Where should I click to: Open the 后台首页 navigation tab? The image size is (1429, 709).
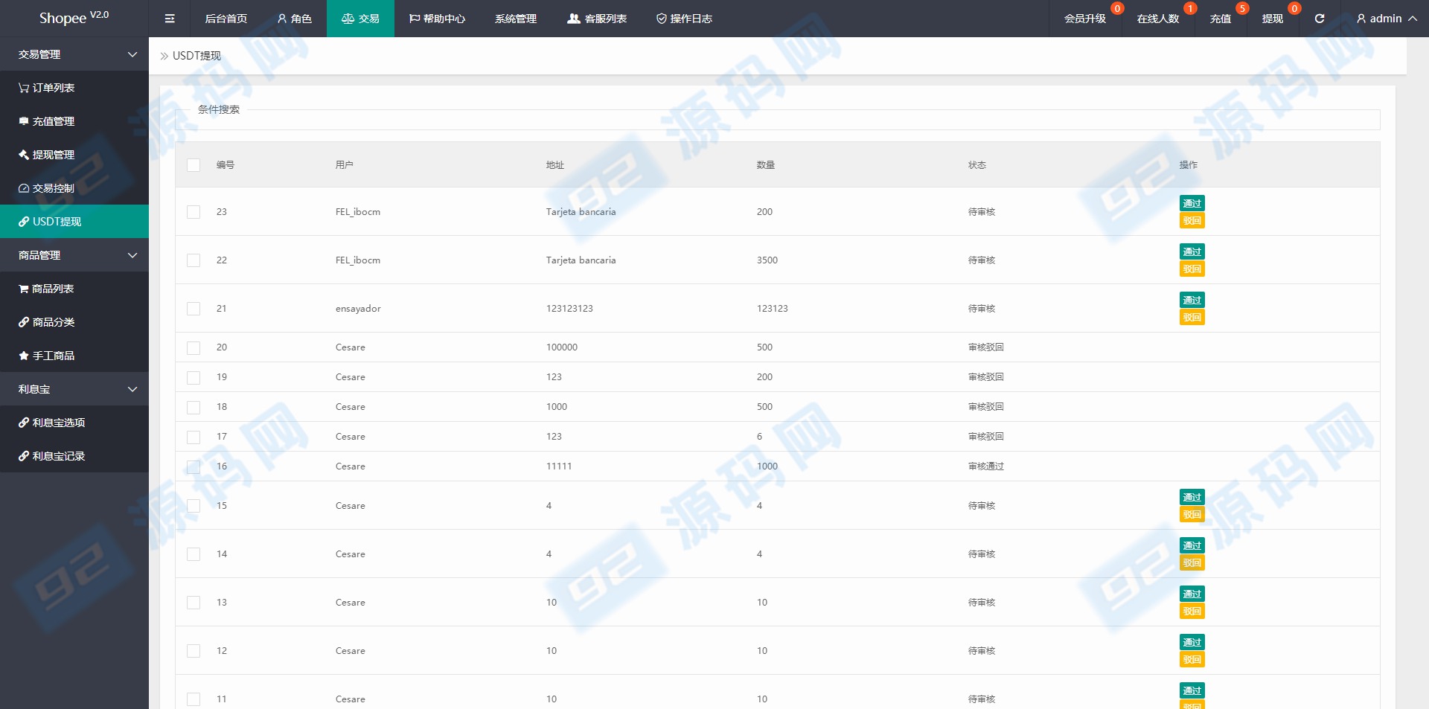226,19
